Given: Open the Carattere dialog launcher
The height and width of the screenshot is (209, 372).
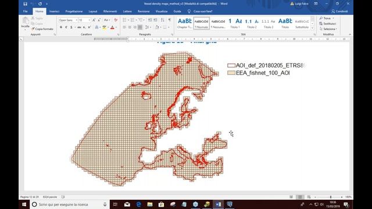Looking at the screenshot, I should (x=118, y=35).
